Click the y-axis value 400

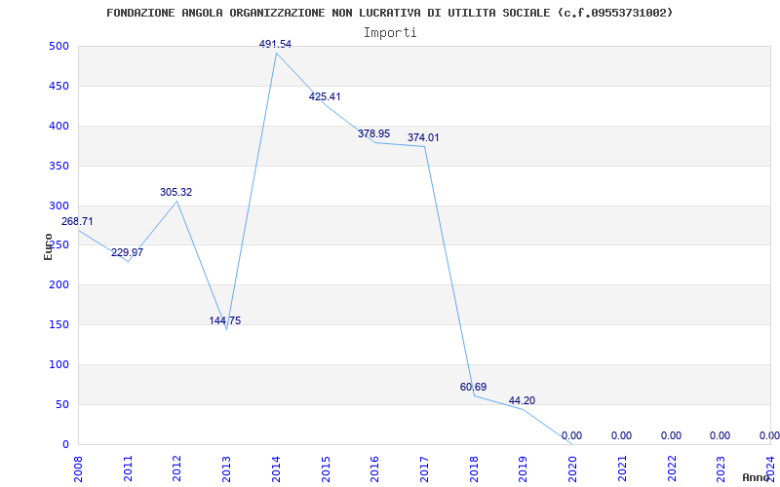tap(58, 127)
